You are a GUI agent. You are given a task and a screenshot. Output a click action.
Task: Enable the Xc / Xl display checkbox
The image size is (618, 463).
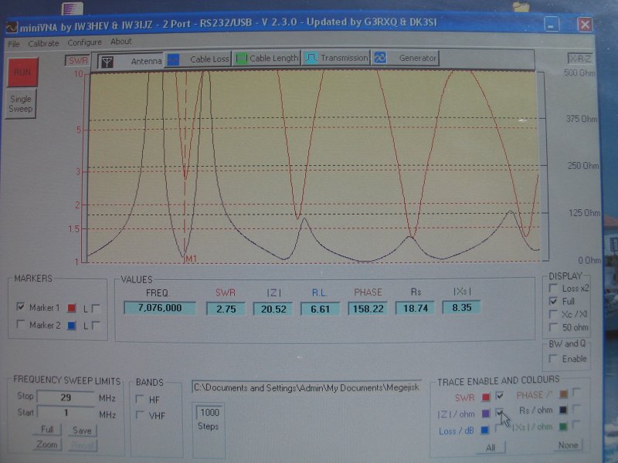pyautogui.click(x=553, y=314)
